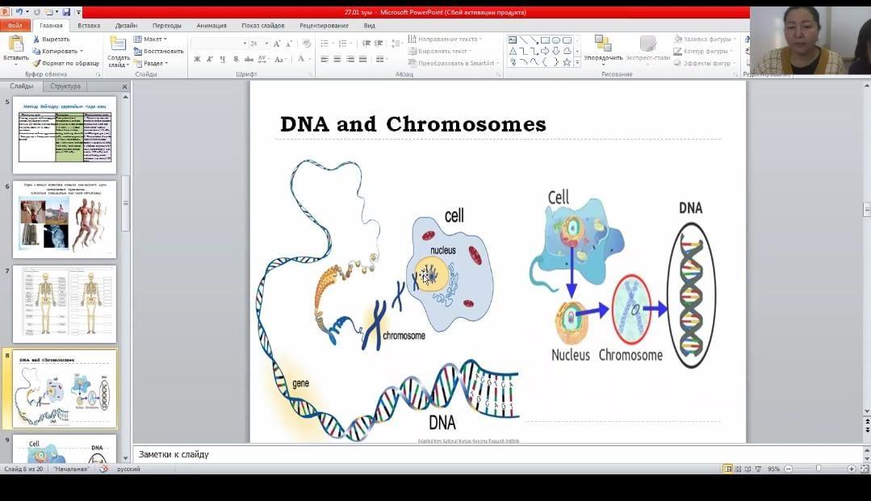Activate Формат по образцу format painter

click(x=65, y=63)
